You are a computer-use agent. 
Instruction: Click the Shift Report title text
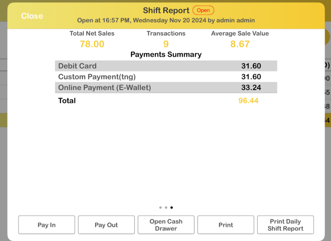pos(166,10)
